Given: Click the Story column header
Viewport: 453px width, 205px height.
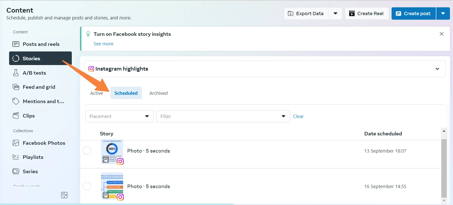Looking at the screenshot, I should pos(106,134).
